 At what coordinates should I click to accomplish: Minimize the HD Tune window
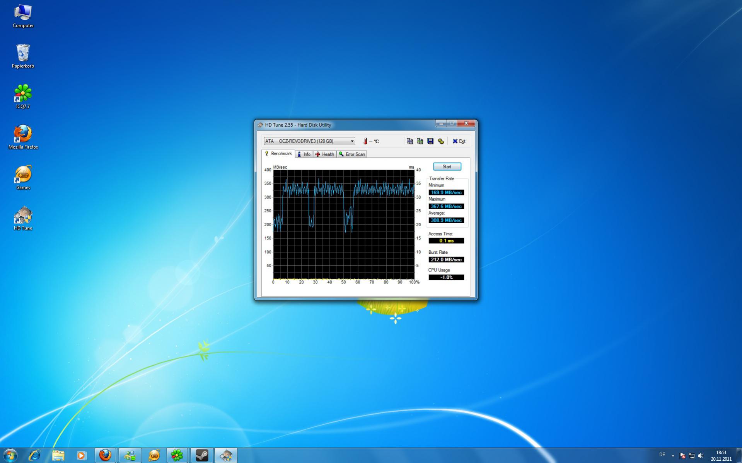[441, 124]
